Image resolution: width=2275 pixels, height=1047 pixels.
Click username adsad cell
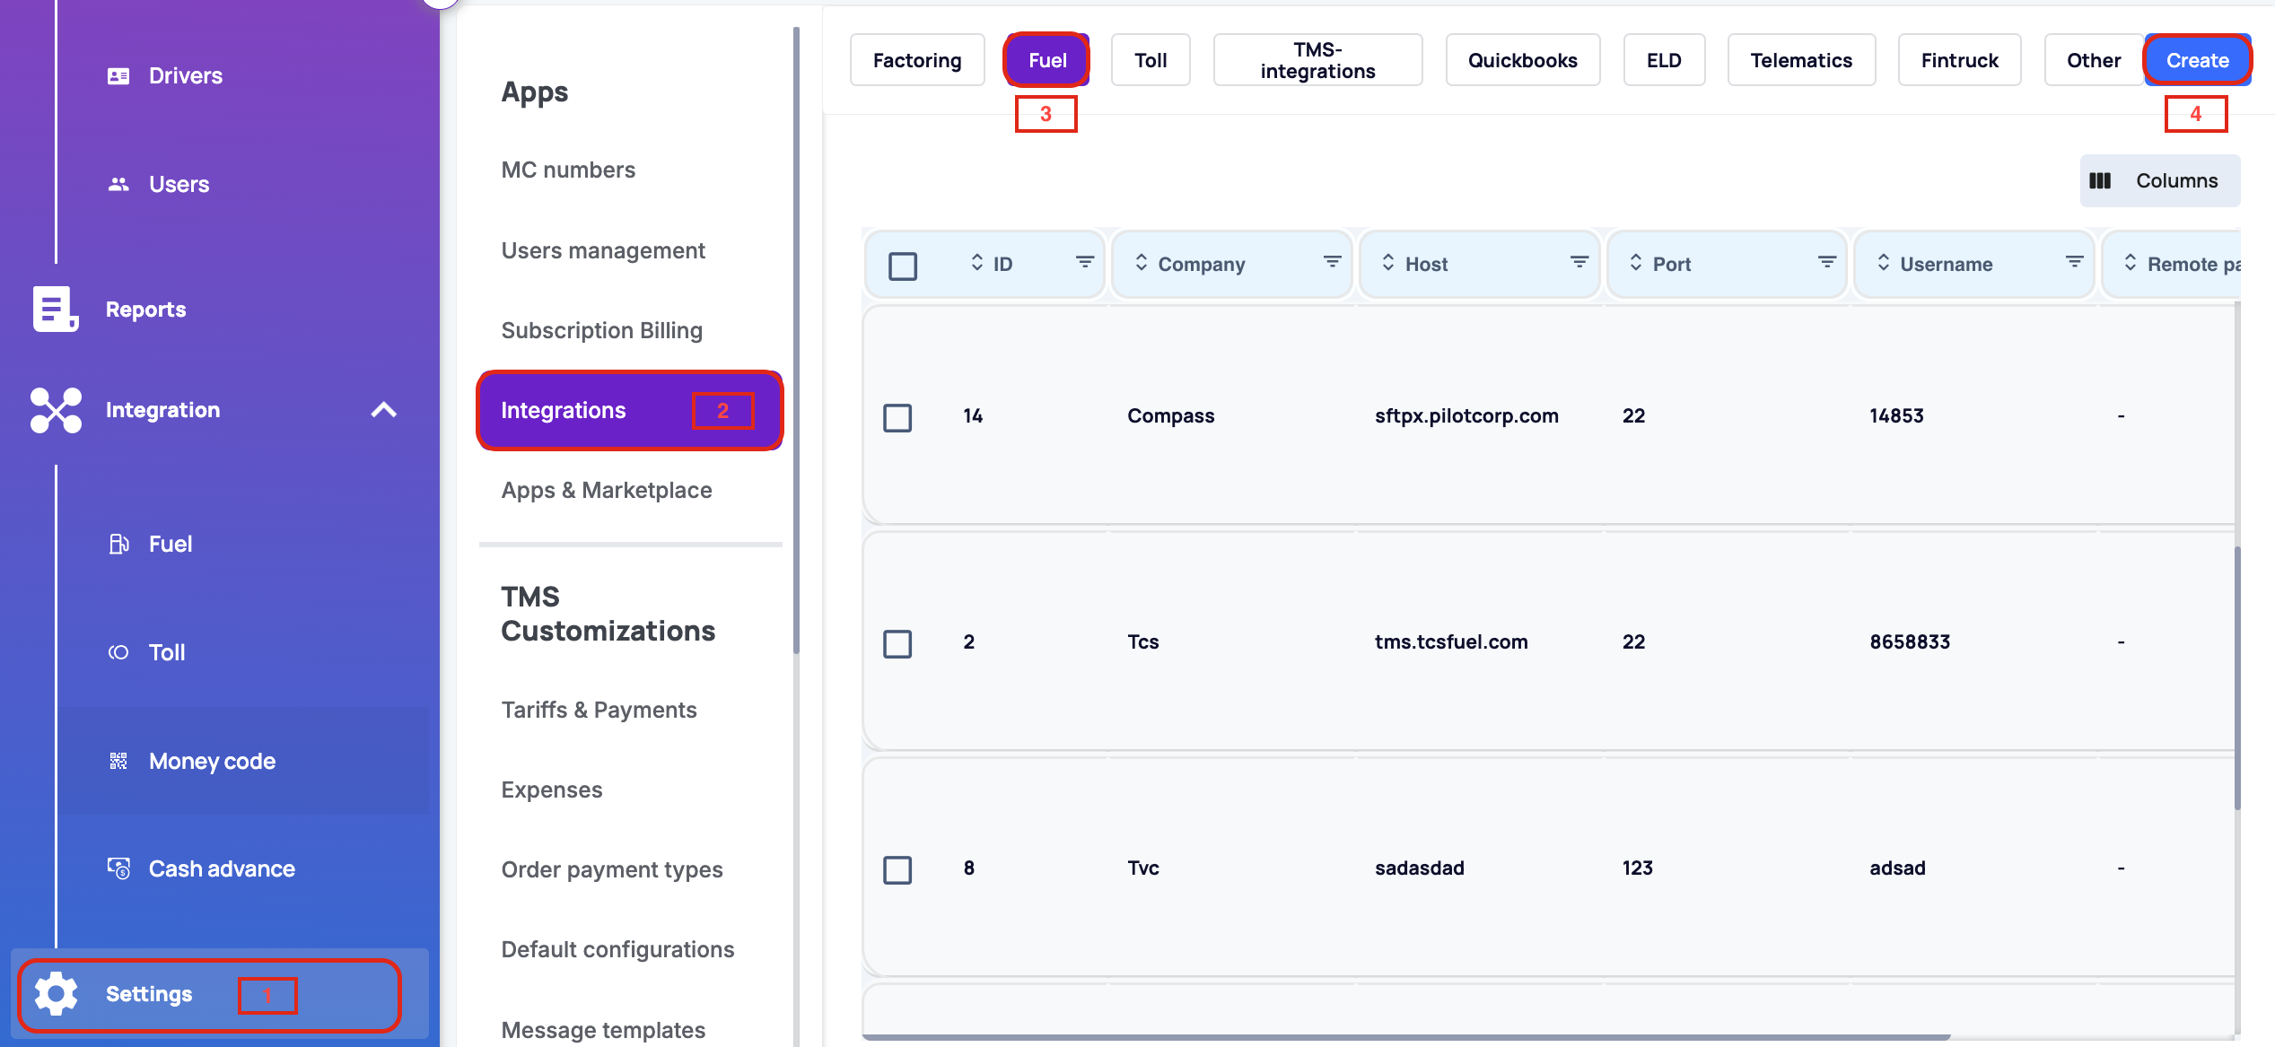(1897, 868)
